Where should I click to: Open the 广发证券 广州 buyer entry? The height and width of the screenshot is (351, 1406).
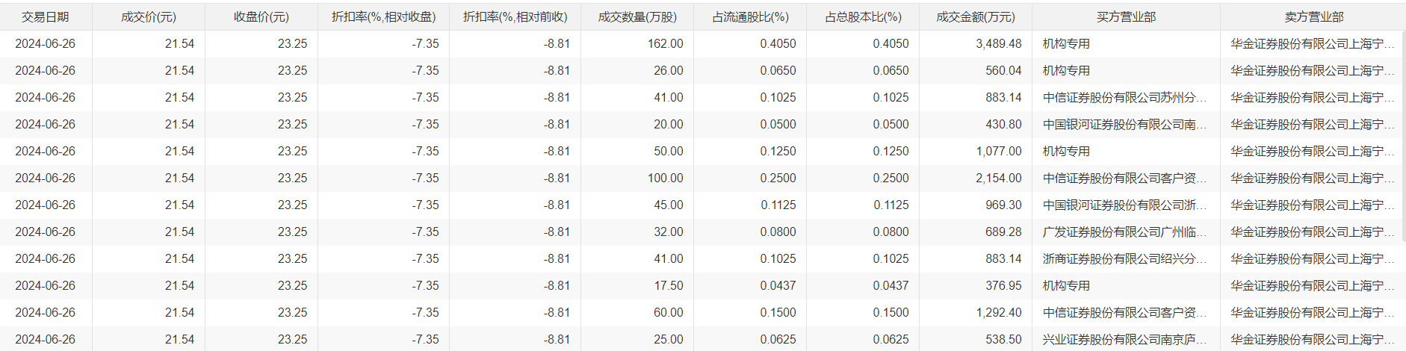[x=1124, y=232]
